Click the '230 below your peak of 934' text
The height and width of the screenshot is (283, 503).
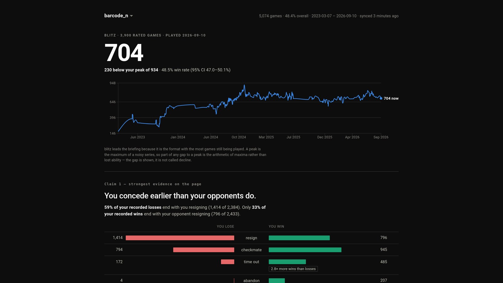(x=131, y=70)
